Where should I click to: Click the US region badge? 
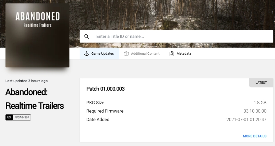(9, 117)
